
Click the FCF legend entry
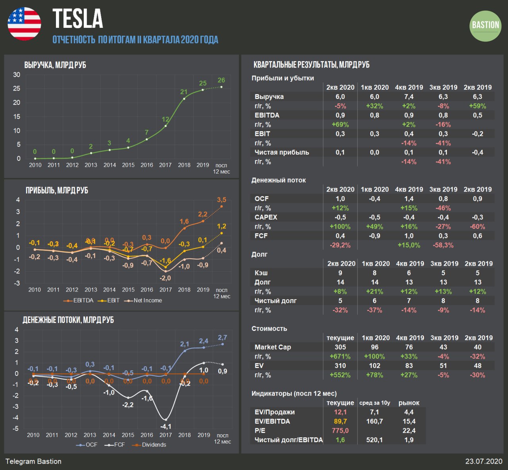(115, 445)
